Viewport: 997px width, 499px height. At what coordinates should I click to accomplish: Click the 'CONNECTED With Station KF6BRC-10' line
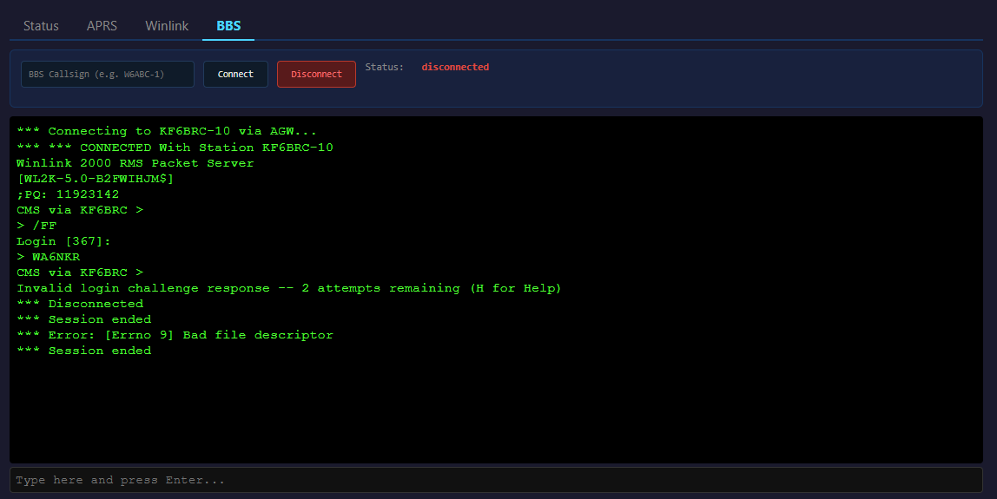[175, 148]
